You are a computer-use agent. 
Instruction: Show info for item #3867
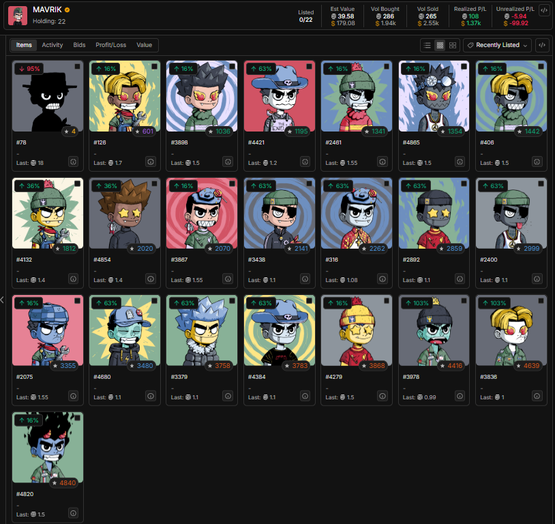(228, 279)
